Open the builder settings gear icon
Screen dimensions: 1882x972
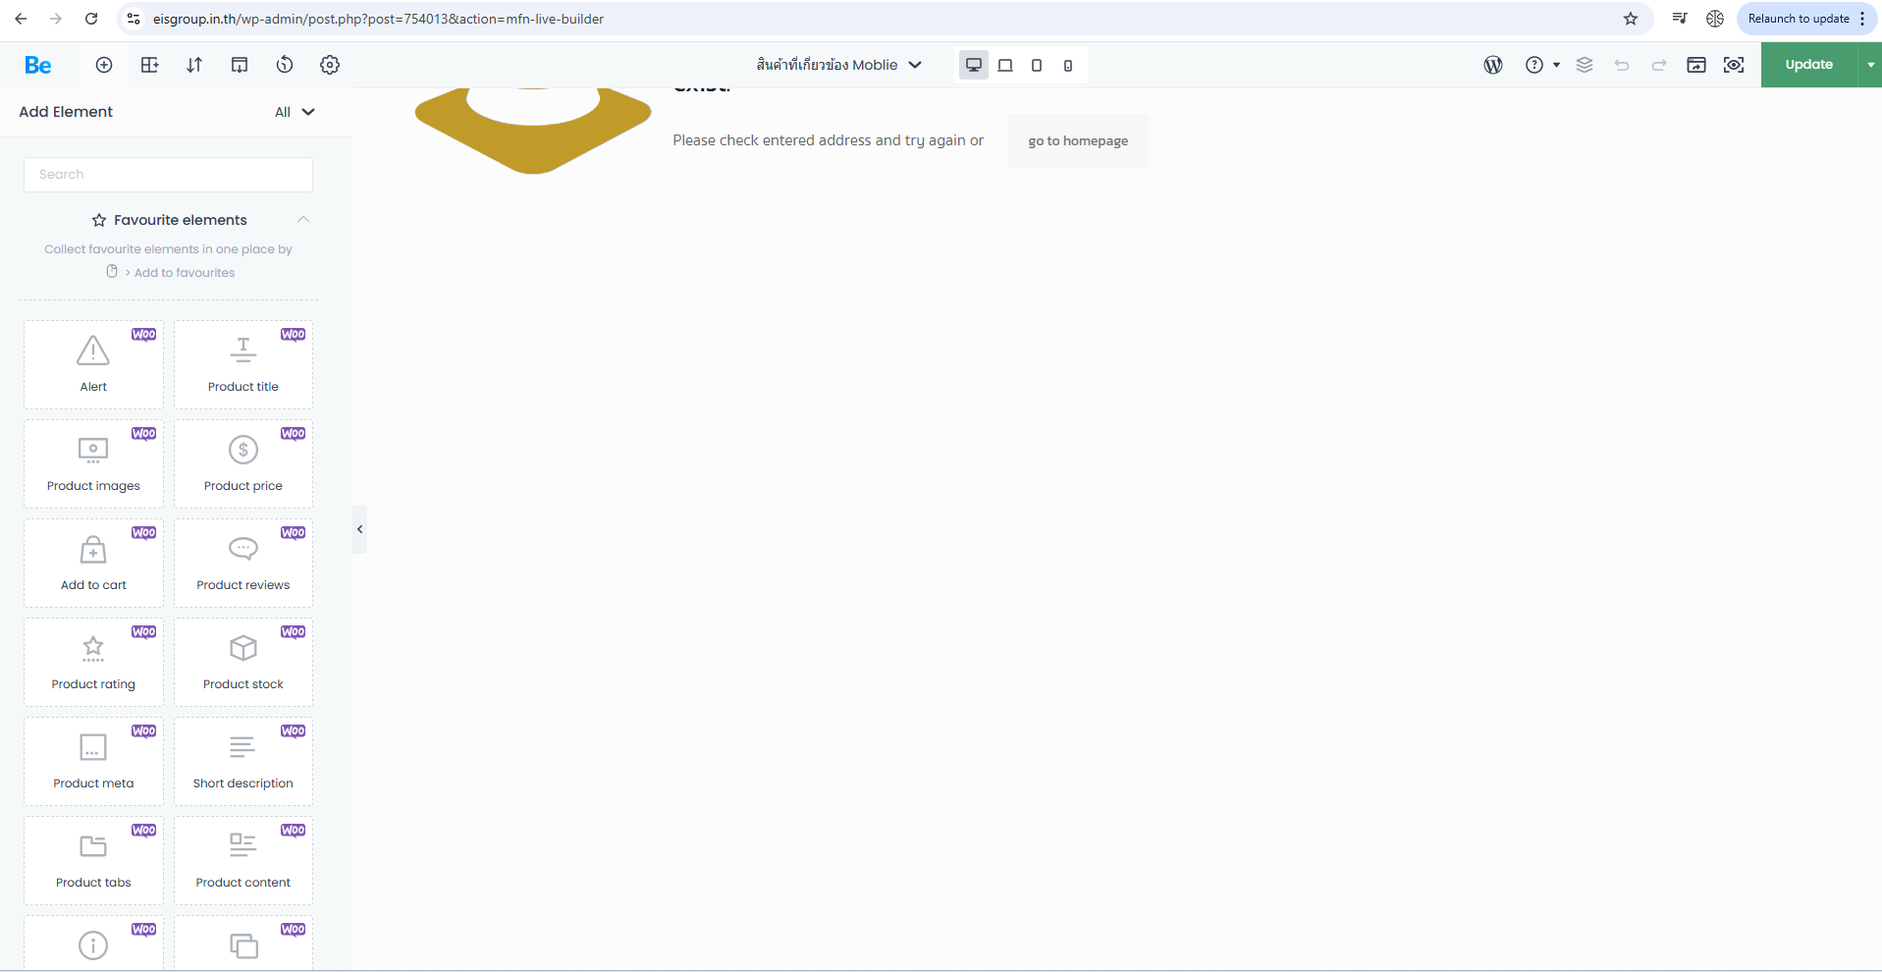click(x=330, y=65)
